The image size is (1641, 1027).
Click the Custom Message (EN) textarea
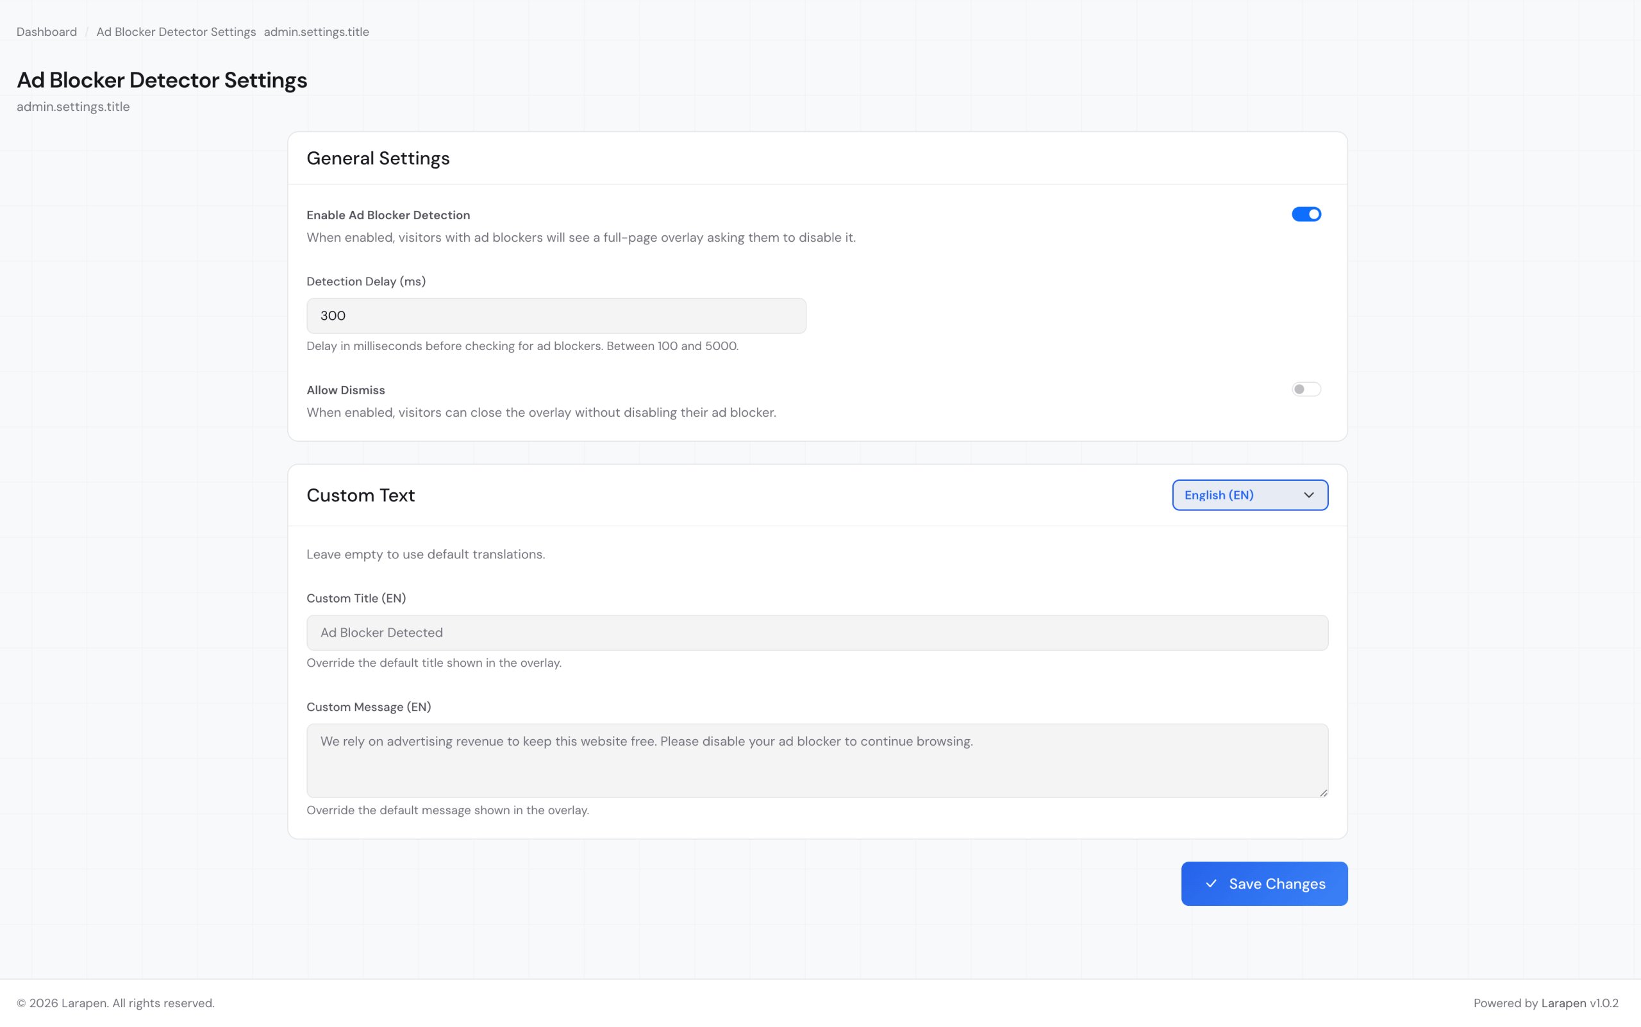[817, 761]
